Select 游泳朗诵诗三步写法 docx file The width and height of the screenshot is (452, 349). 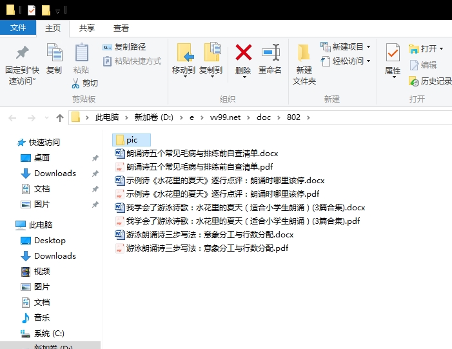coord(204,235)
